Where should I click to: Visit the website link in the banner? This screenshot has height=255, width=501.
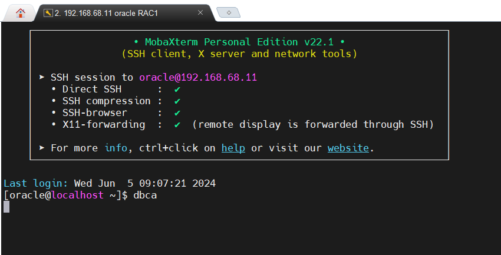[348, 148]
